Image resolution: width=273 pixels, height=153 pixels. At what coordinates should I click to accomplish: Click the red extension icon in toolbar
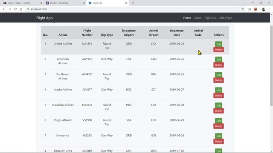[x=256, y=9]
